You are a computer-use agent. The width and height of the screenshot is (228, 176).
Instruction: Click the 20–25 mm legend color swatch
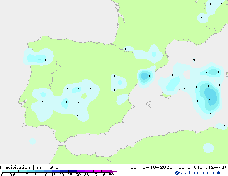(x=64, y=171)
